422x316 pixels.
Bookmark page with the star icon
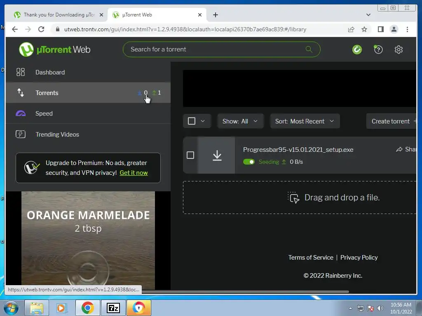coord(364,29)
